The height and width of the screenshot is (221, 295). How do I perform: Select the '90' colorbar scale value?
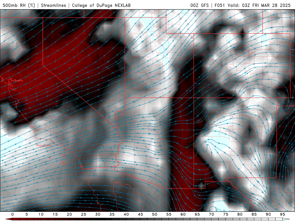pyautogui.click(x=268, y=214)
